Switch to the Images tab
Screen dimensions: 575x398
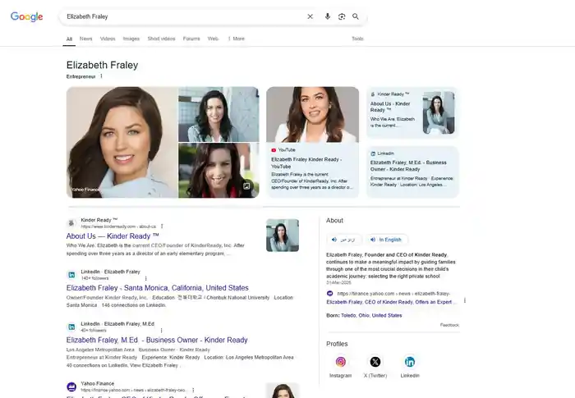(131, 39)
